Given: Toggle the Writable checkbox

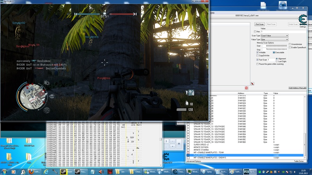Looking at the screenshot, I should coord(257,52).
